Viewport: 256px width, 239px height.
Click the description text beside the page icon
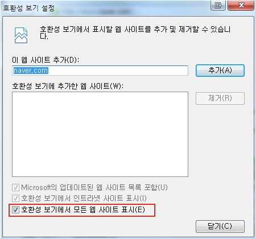point(135,32)
